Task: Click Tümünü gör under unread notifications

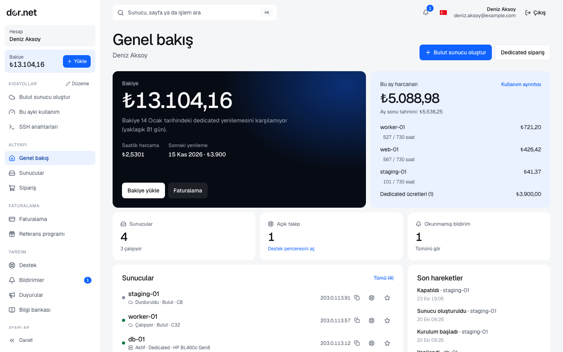Action: (x=428, y=249)
